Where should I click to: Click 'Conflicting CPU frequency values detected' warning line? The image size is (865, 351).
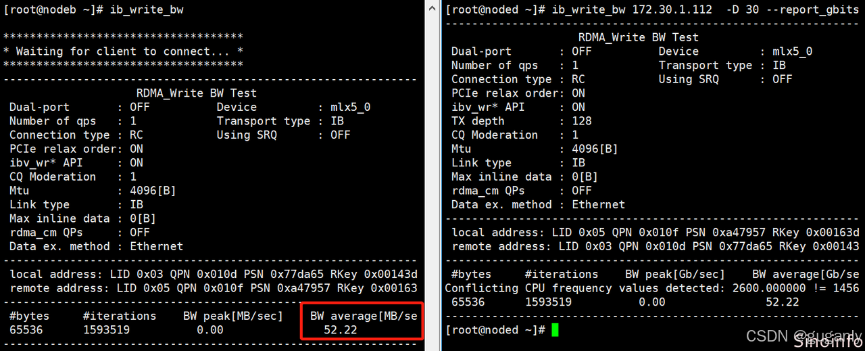point(652,288)
